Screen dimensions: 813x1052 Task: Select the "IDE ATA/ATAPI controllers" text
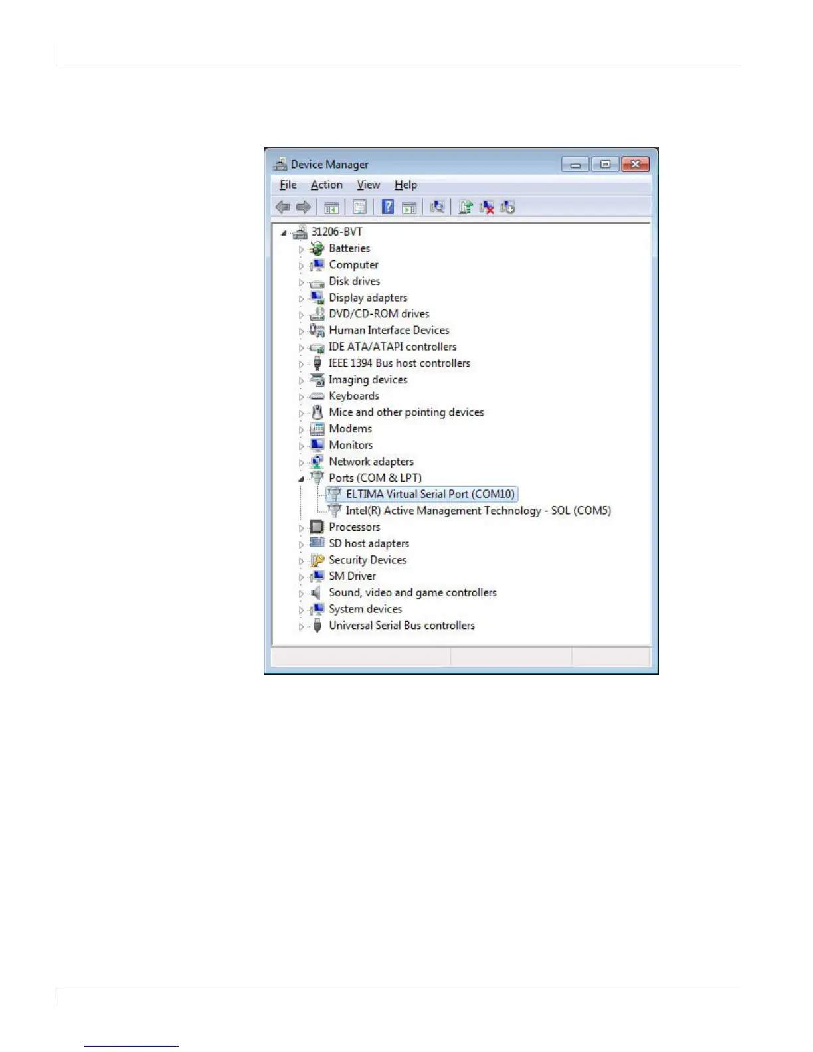(x=393, y=347)
